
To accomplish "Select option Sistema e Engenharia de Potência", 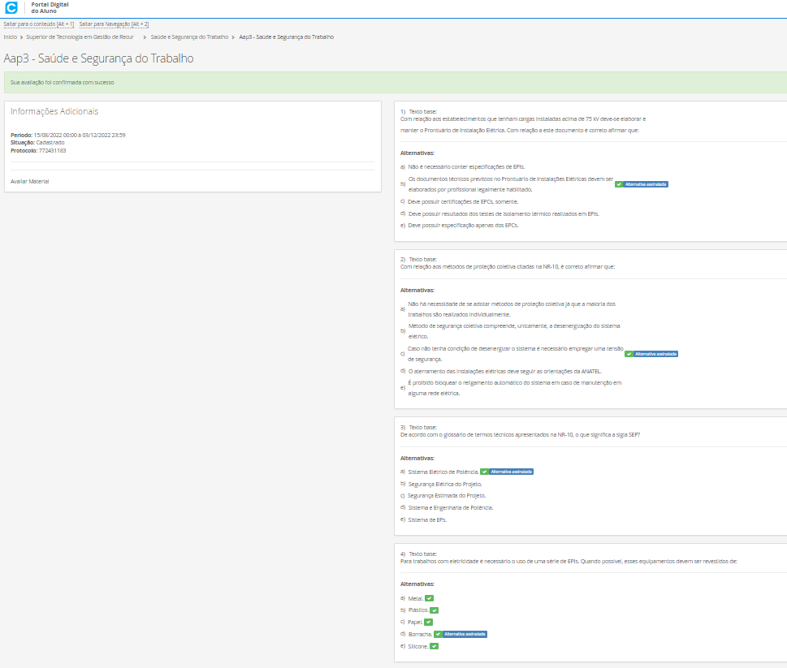I will pos(450,507).
